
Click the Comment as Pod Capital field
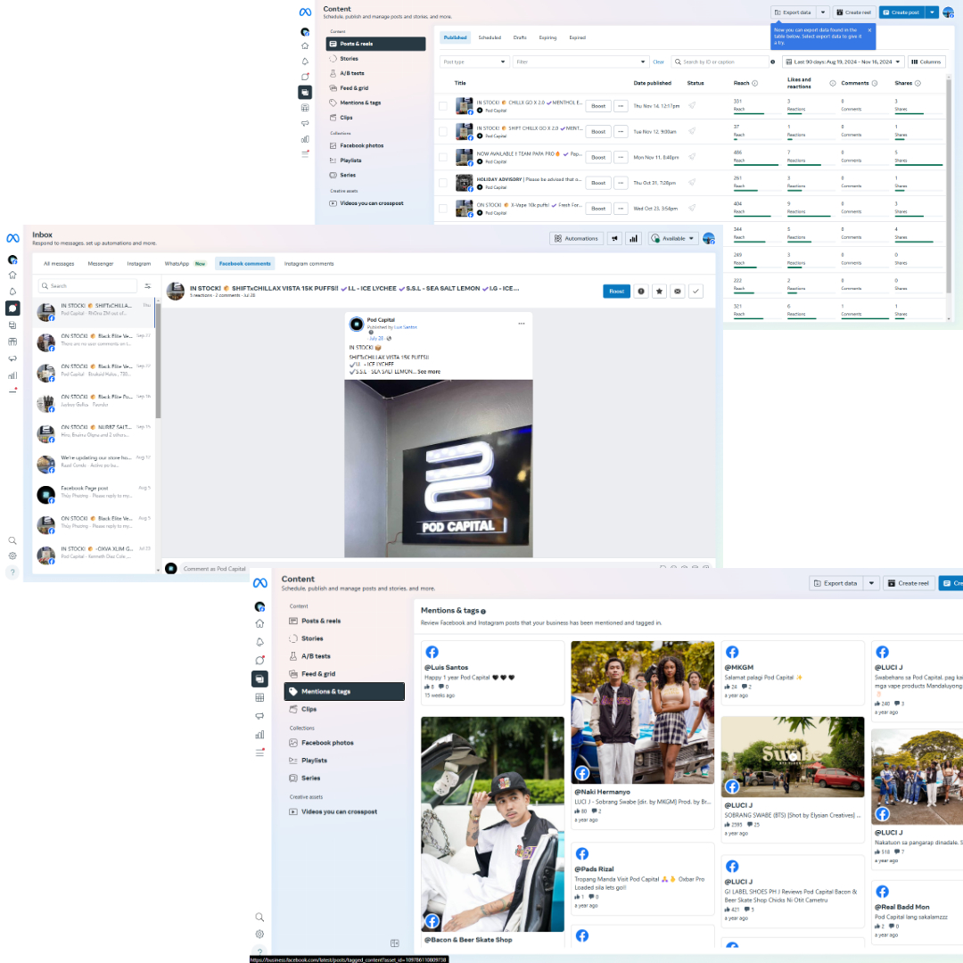click(x=417, y=569)
